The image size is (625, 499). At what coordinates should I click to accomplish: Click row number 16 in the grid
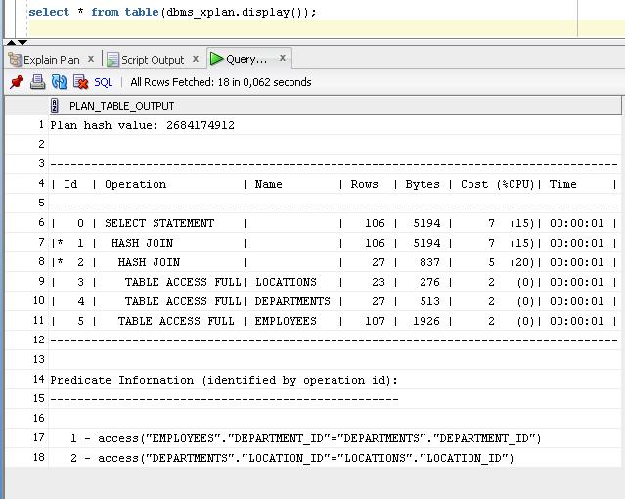[x=39, y=418]
